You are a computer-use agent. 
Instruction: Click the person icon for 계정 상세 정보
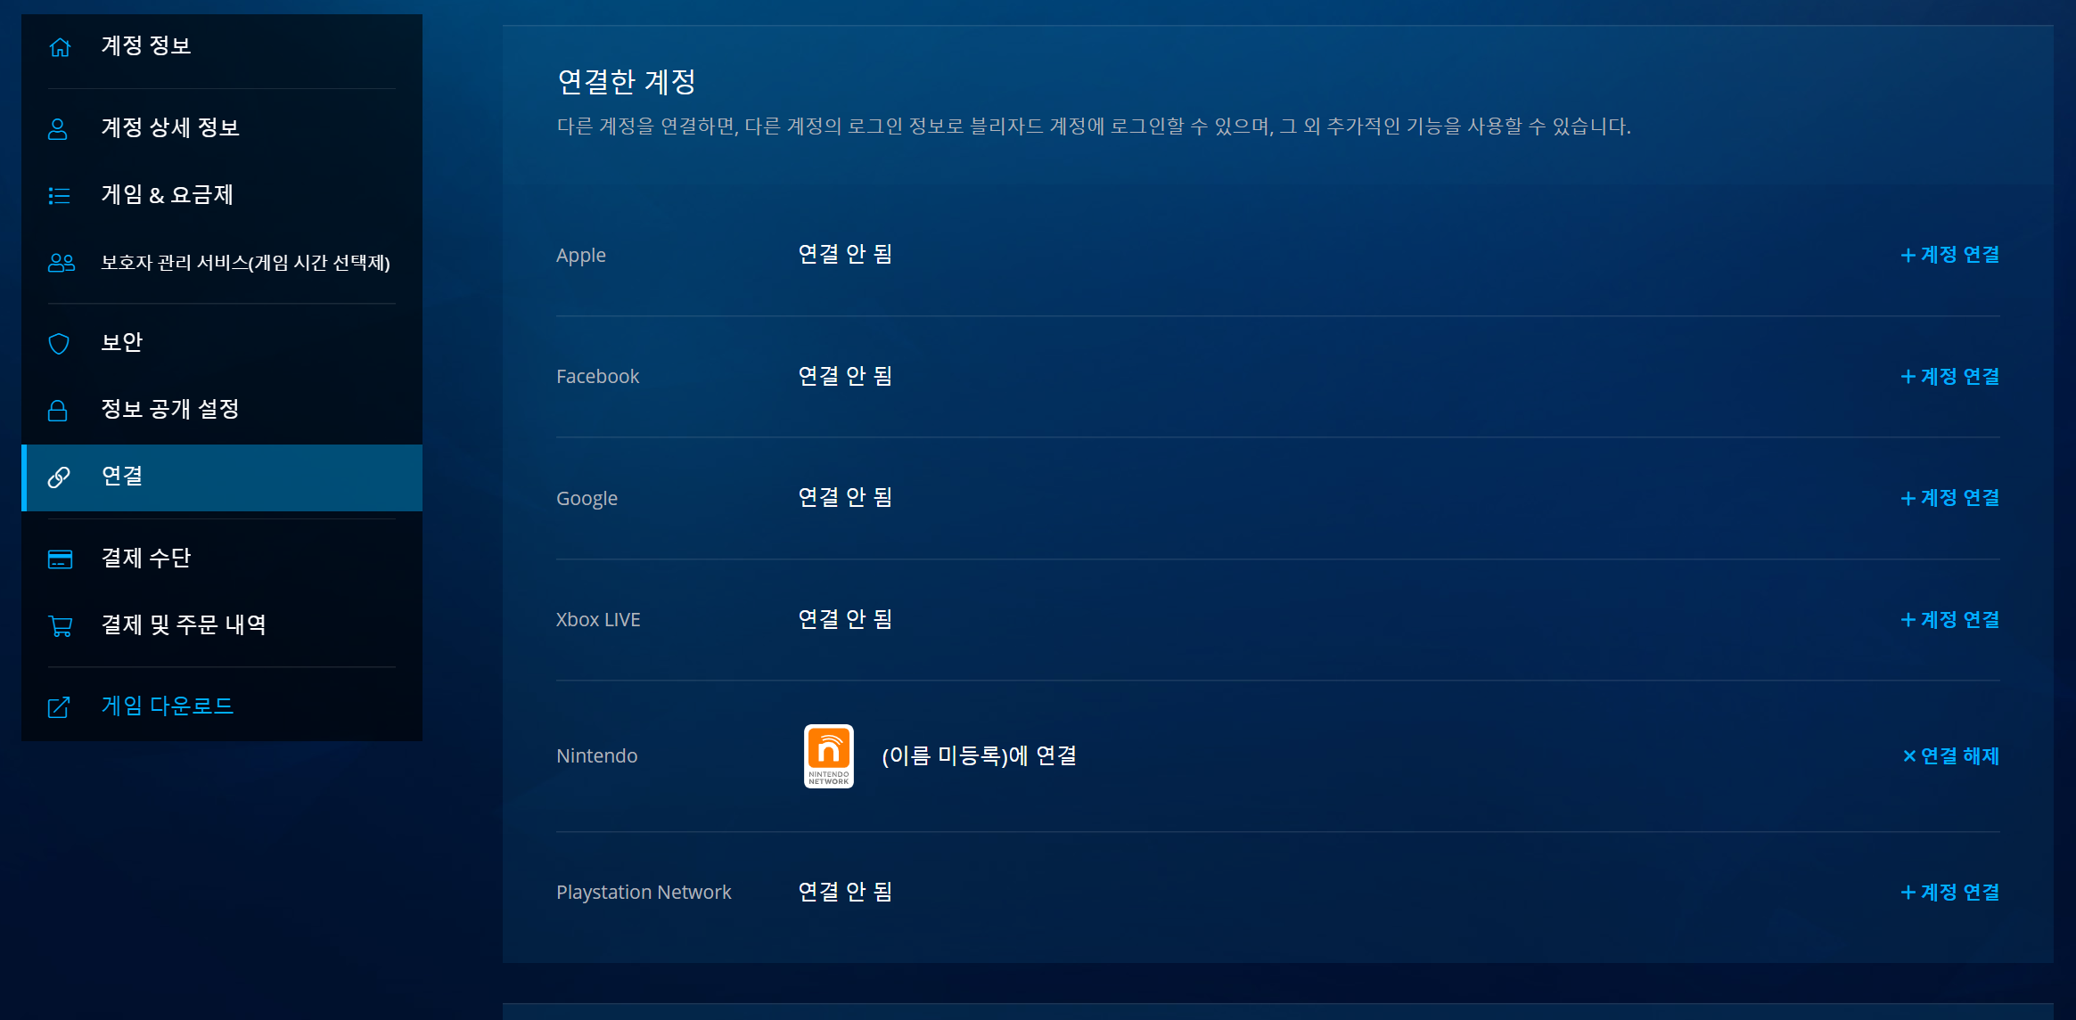(x=58, y=129)
